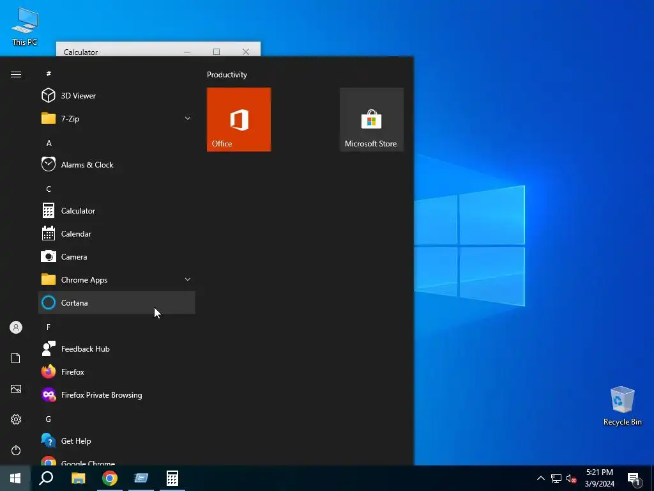Open the Get Help app
Viewport: 654px width, 491px height.
click(116, 441)
